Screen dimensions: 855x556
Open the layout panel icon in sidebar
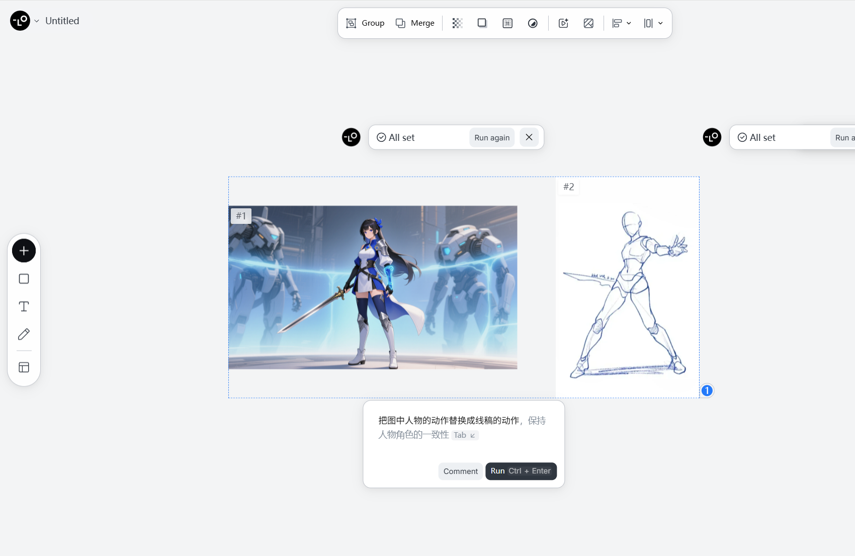tap(24, 367)
